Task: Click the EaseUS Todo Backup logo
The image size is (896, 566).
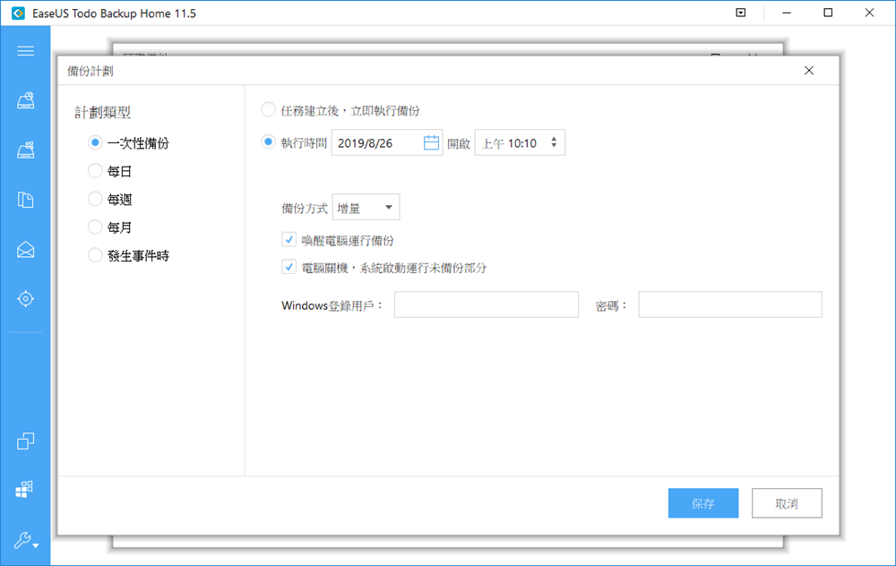Action: [18, 13]
